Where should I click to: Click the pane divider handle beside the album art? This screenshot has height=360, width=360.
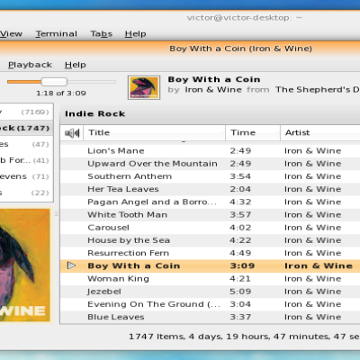[x=57, y=214]
